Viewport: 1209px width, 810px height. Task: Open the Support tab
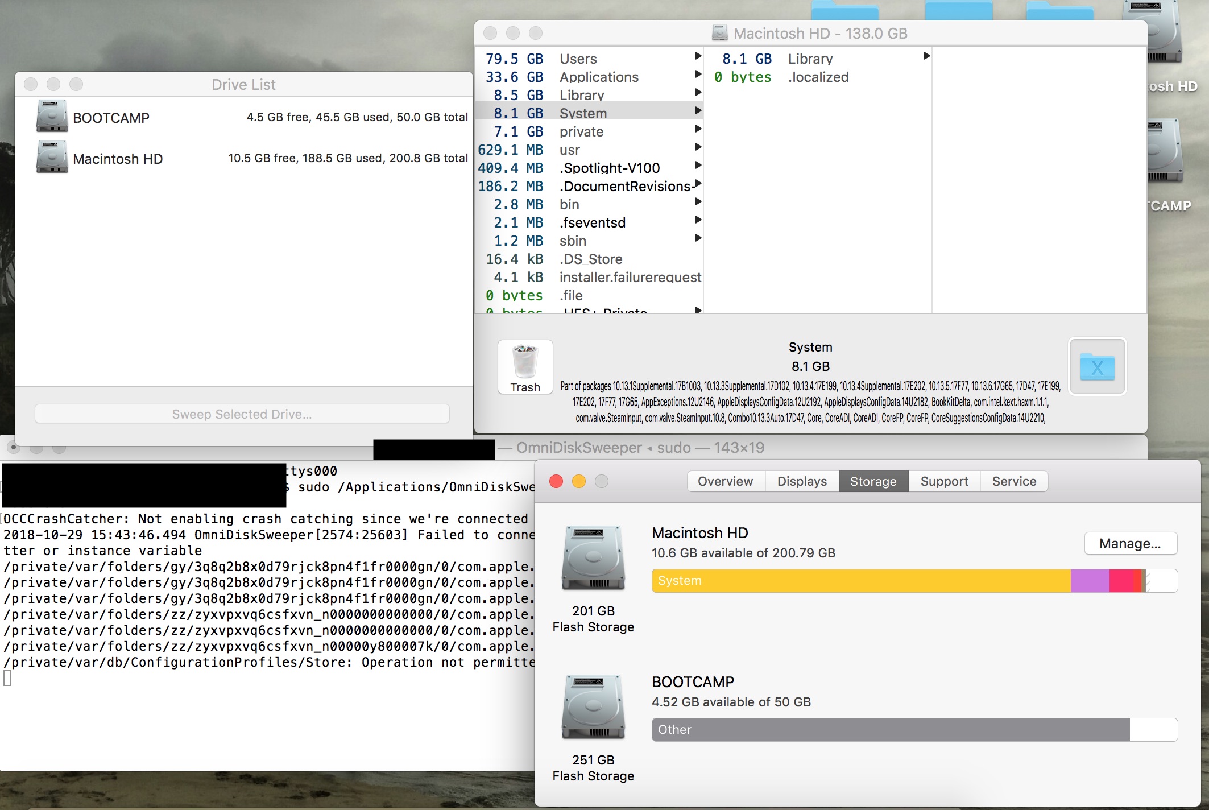pyautogui.click(x=944, y=481)
